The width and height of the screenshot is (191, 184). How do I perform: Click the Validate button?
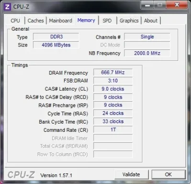click(x=131, y=174)
